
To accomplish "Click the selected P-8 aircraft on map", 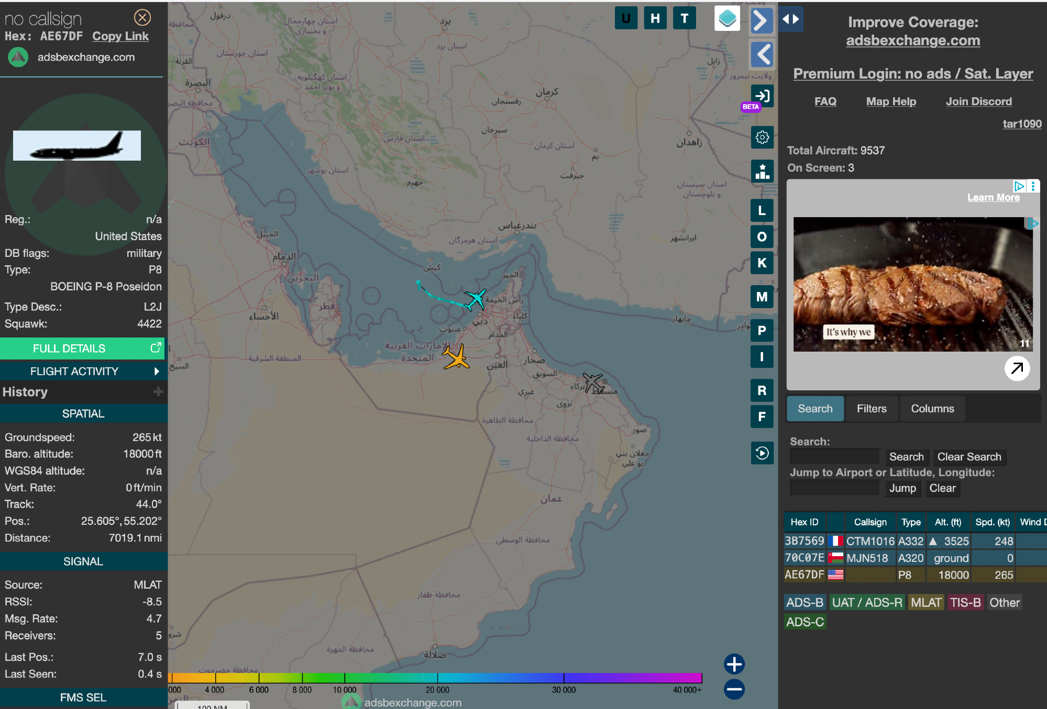I will coord(476,299).
